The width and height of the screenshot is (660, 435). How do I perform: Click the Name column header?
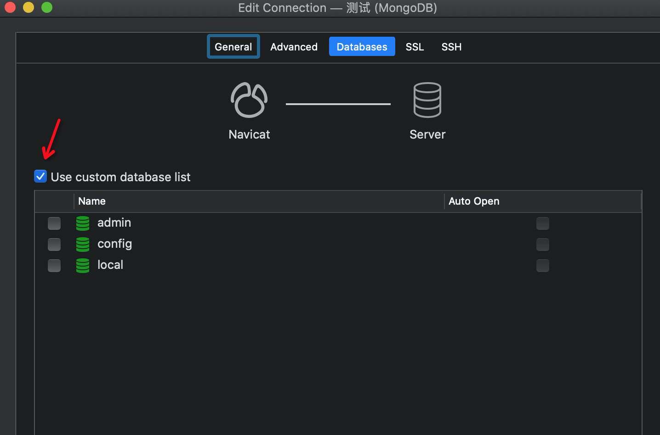tap(259, 201)
